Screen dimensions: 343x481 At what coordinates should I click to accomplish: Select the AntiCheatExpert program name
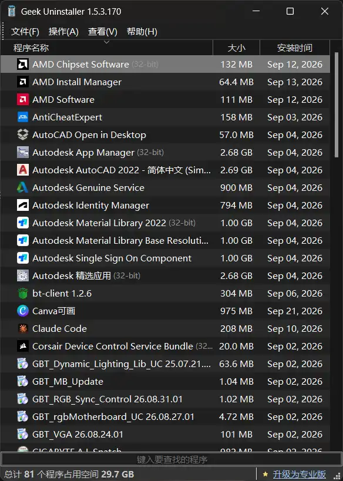[67, 117]
